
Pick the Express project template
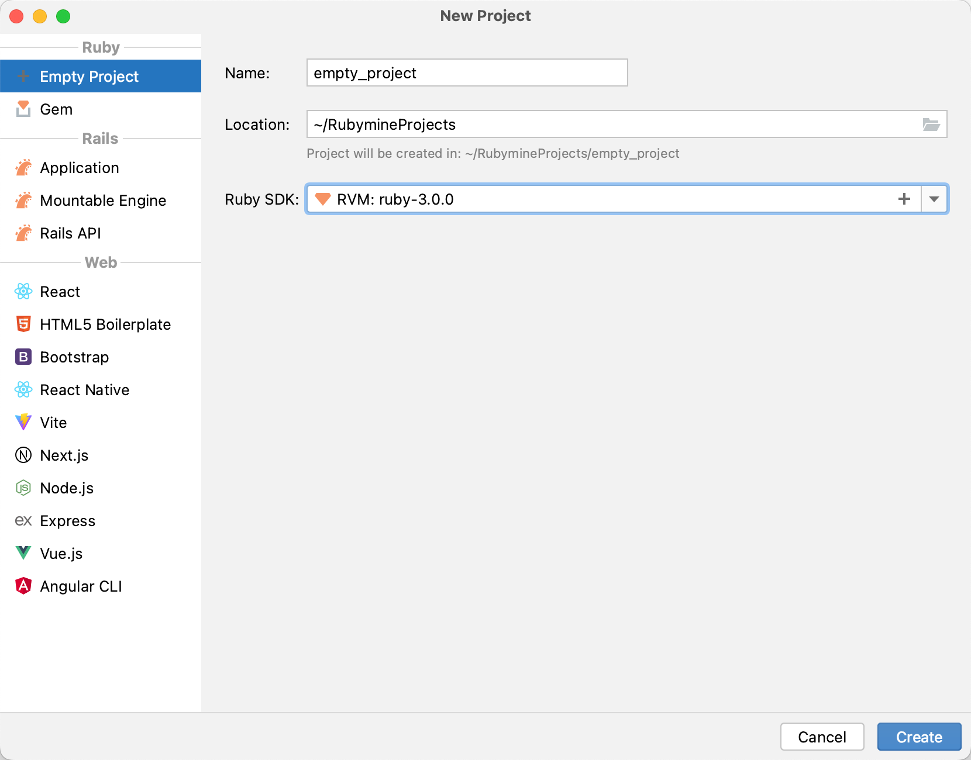click(67, 521)
